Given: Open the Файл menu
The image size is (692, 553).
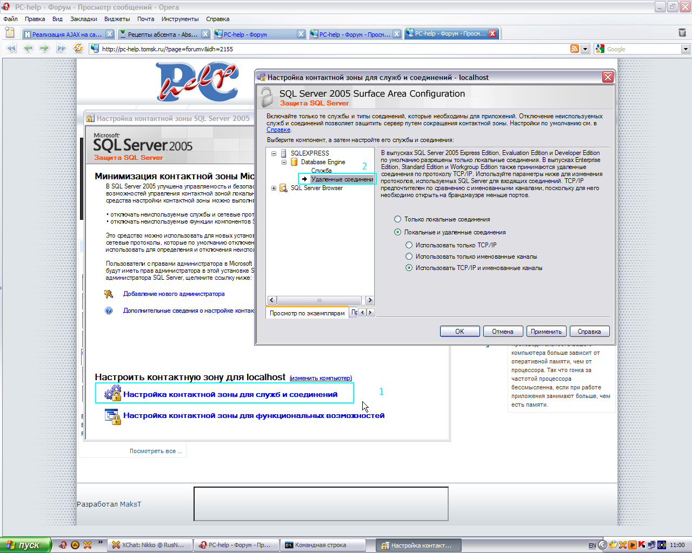Looking at the screenshot, I should tap(10, 19).
